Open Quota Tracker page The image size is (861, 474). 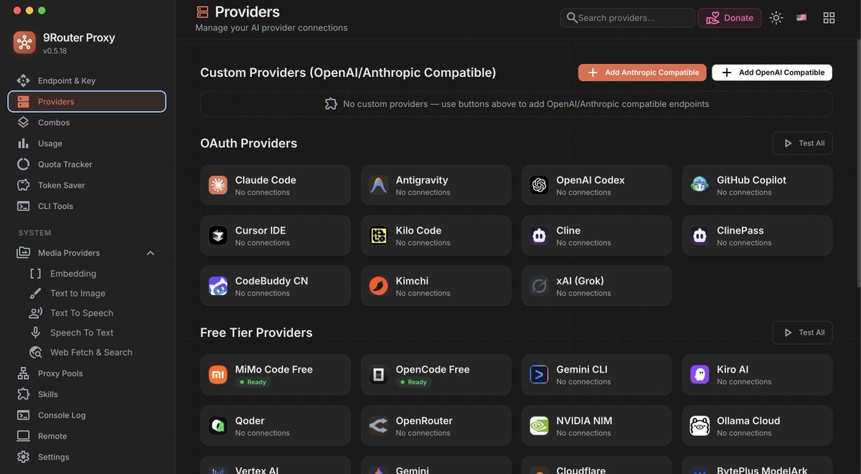click(x=87, y=164)
